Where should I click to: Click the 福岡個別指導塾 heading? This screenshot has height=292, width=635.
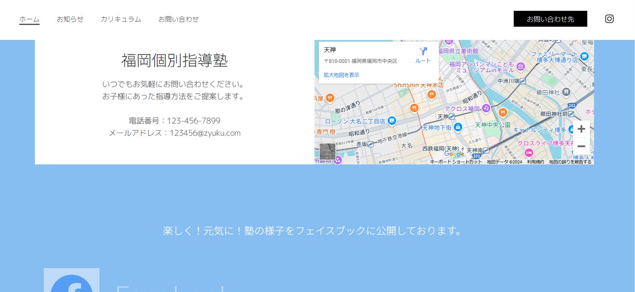[x=174, y=60]
